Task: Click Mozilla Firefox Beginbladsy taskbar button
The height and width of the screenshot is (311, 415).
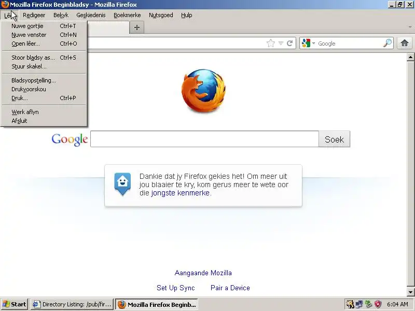Action: pos(157,304)
